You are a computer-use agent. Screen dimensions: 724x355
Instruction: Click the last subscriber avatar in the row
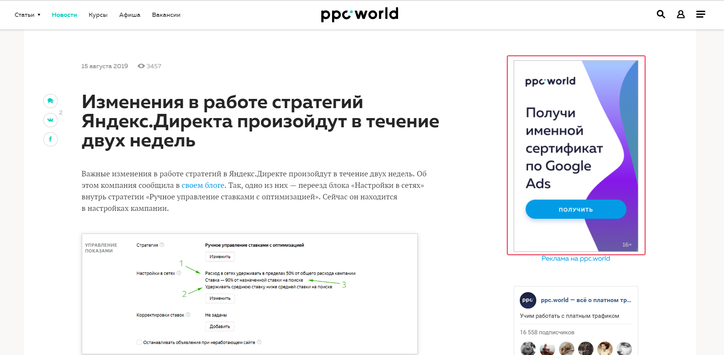624,348
